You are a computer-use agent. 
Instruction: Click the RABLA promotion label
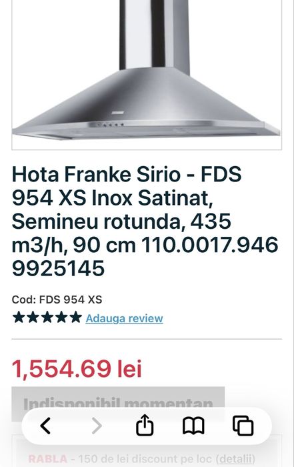(x=47, y=459)
